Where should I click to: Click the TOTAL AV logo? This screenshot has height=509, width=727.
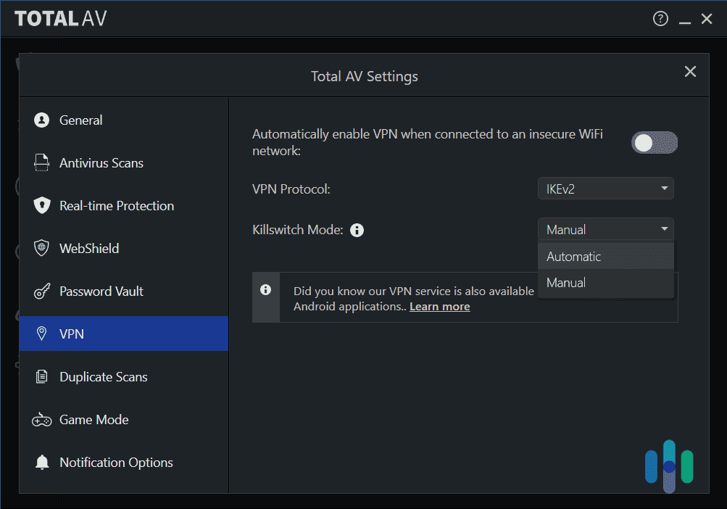tap(61, 18)
